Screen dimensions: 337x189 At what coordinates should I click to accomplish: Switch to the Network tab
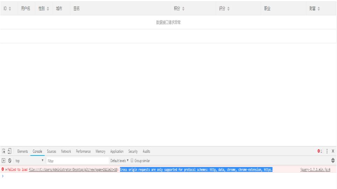pyautogui.click(x=66, y=151)
